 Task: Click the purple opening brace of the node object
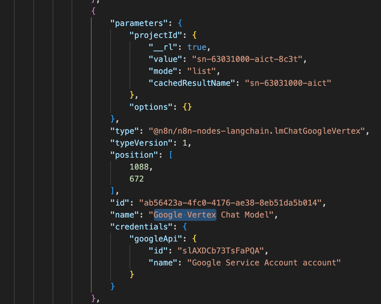pos(93,11)
